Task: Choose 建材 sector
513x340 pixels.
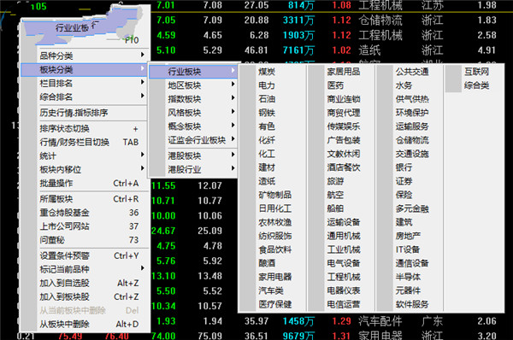Action: 267,167
